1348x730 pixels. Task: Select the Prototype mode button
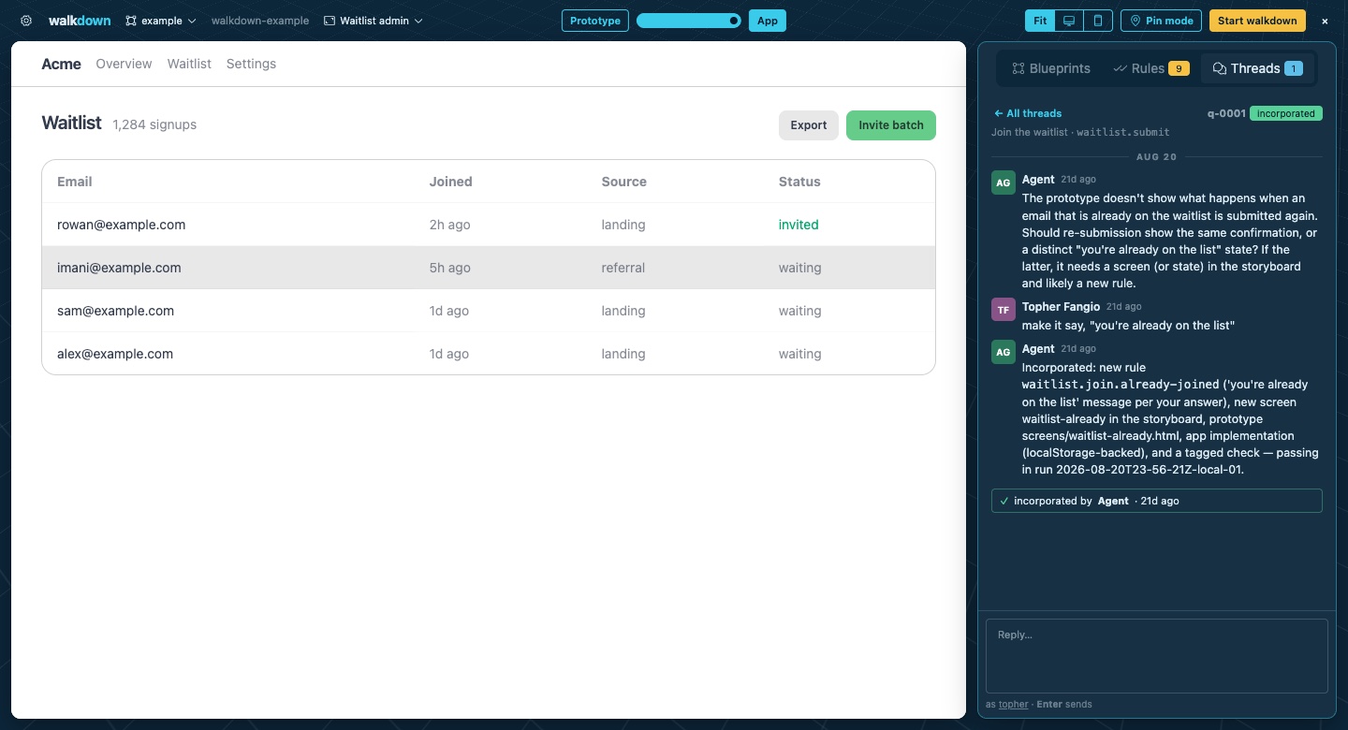click(595, 21)
